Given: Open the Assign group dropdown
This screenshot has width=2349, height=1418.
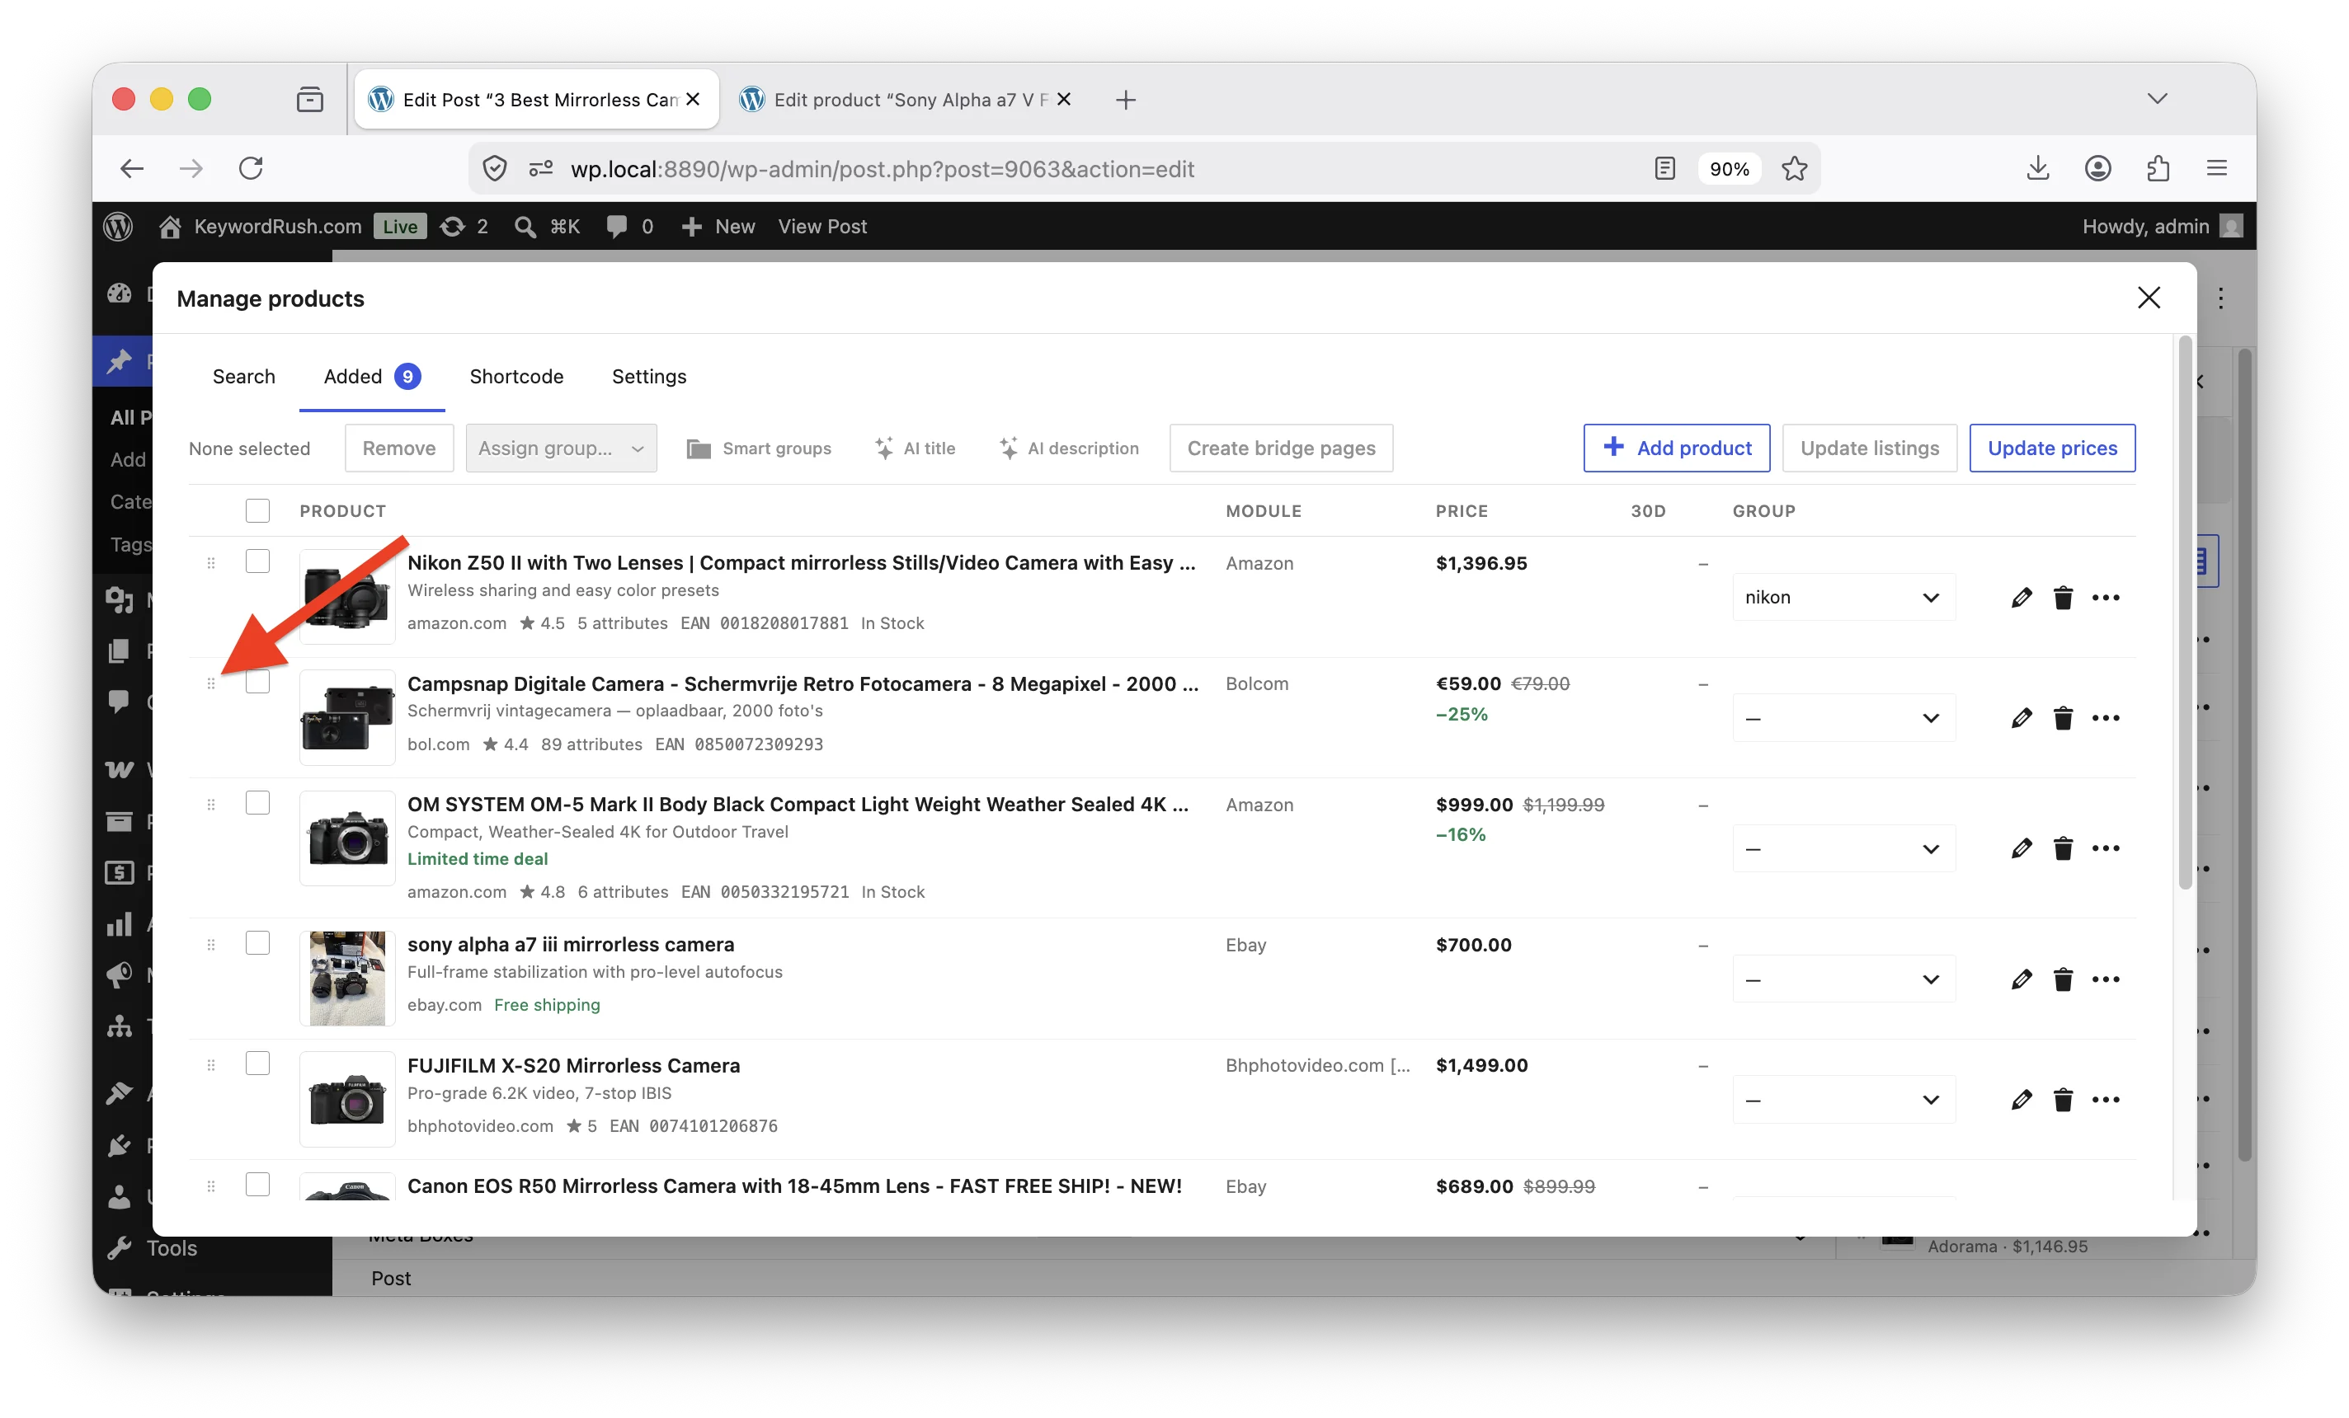Looking at the screenshot, I should [x=562, y=448].
